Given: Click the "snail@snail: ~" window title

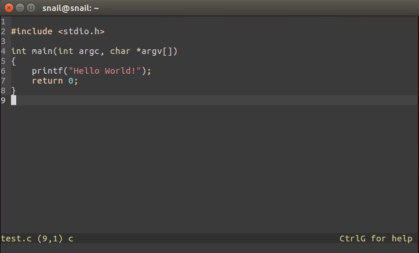Looking at the screenshot, I should pyautogui.click(x=71, y=8).
